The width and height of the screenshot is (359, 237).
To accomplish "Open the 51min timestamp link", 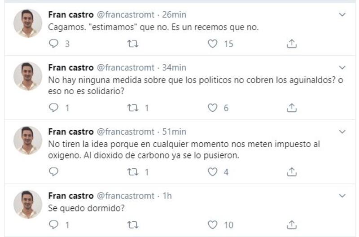I will click(x=173, y=132).
